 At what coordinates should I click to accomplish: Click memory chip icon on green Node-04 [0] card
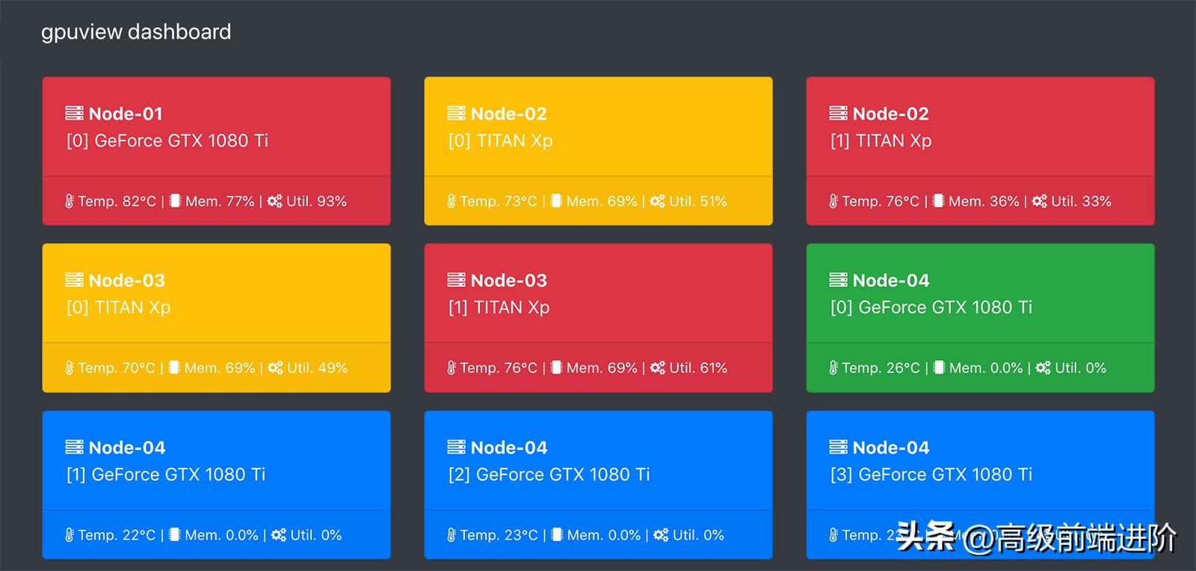(x=939, y=368)
